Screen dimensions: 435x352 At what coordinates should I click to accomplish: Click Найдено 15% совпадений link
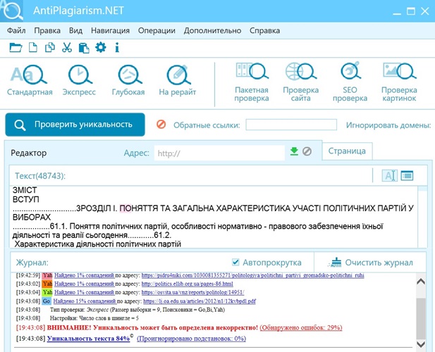pos(85,301)
